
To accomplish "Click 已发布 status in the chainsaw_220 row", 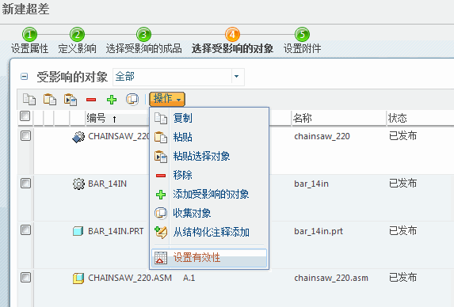I will click(x=402, y=136).
